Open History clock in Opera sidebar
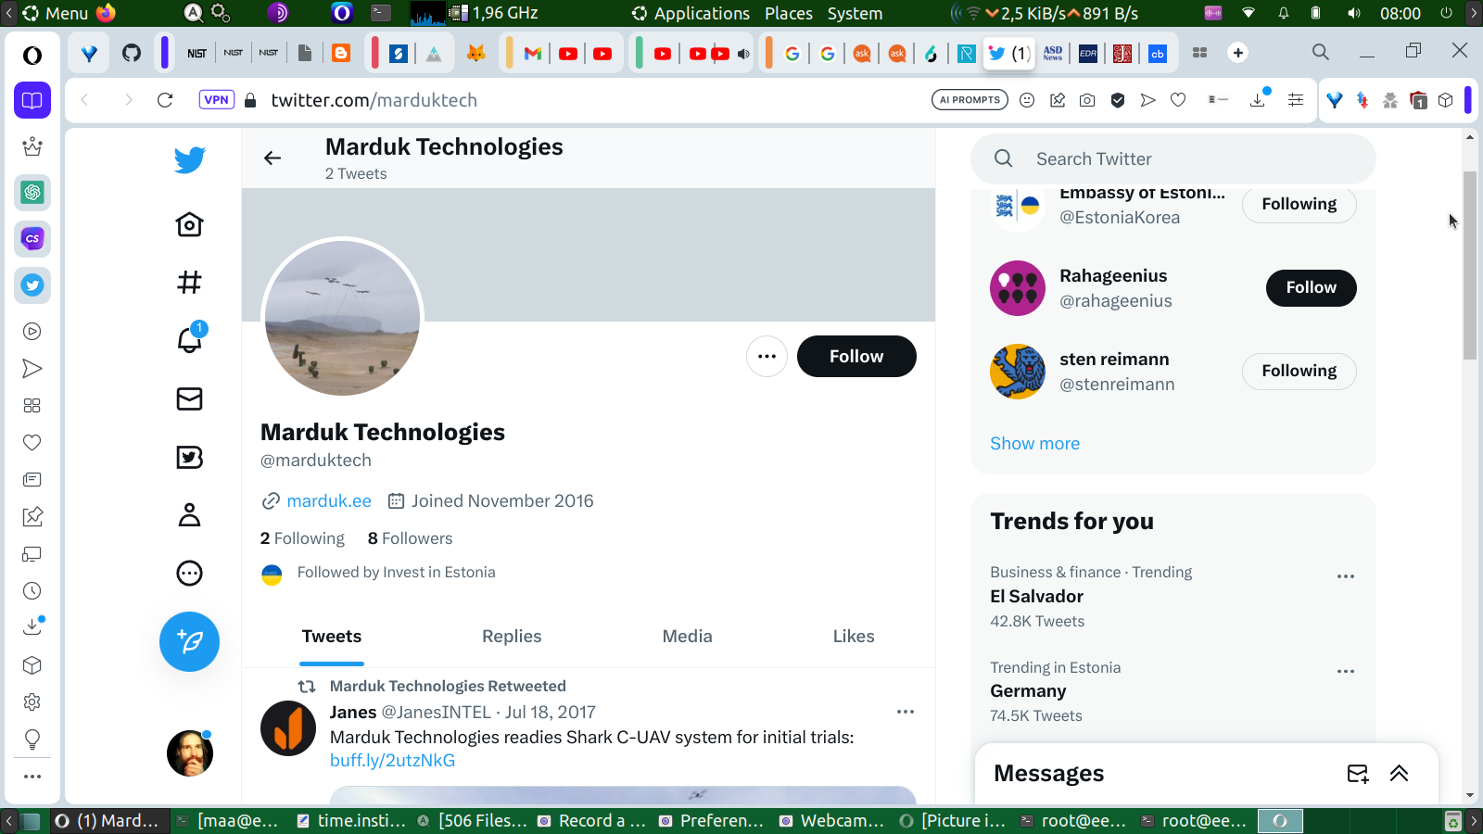 (x=32, y=590)
